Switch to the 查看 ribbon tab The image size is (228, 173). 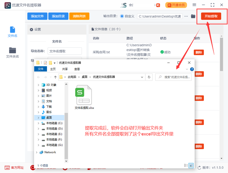click(77, 69)
